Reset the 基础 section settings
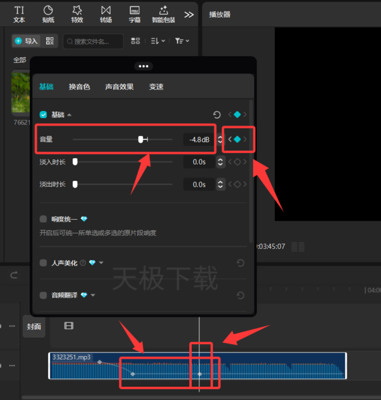 217,115
